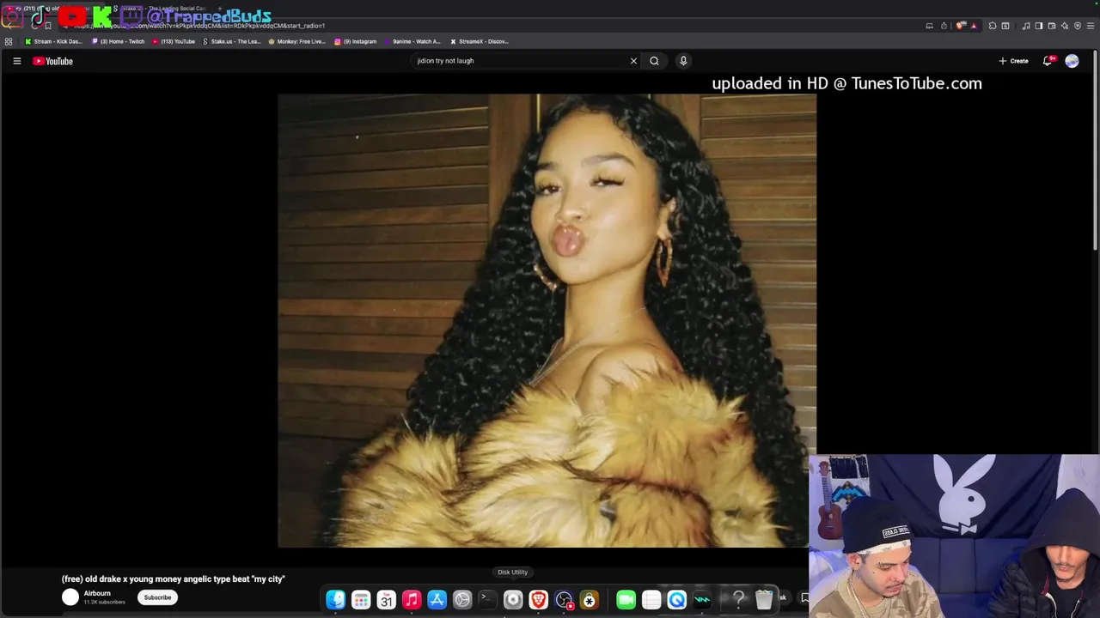Open the YouTube account avatar menu
1100x618 pixels.
[x=1072, y=61]
